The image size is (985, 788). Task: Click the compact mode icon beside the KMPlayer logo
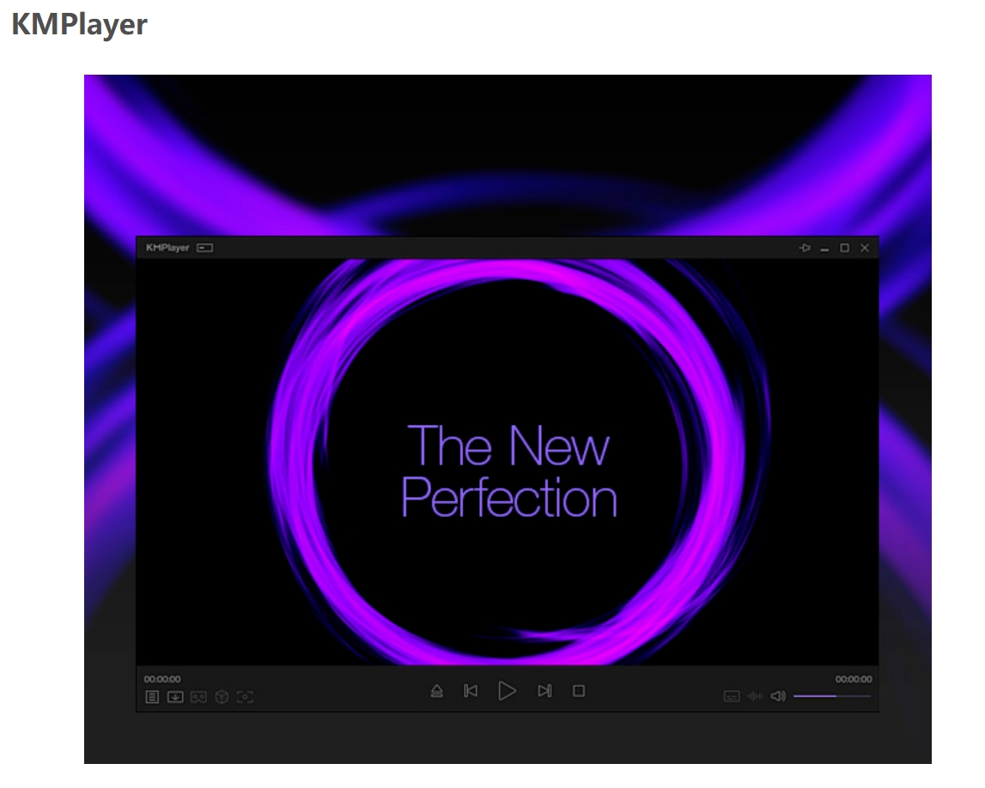coord(204,248)
